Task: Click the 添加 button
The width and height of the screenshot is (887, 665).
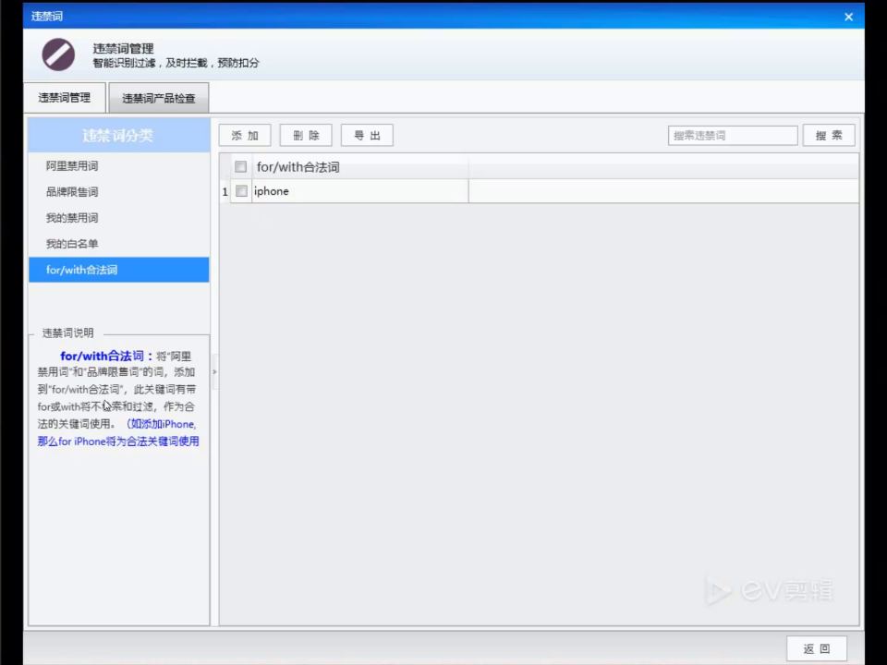Action: (245, 136)
